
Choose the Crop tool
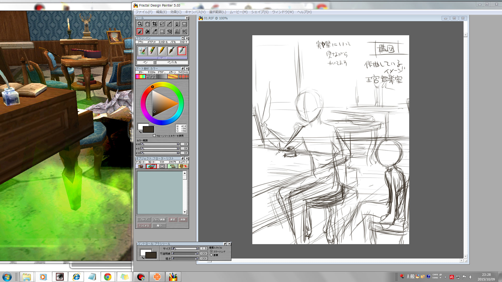pyautogui.click(x=155, y=24)
